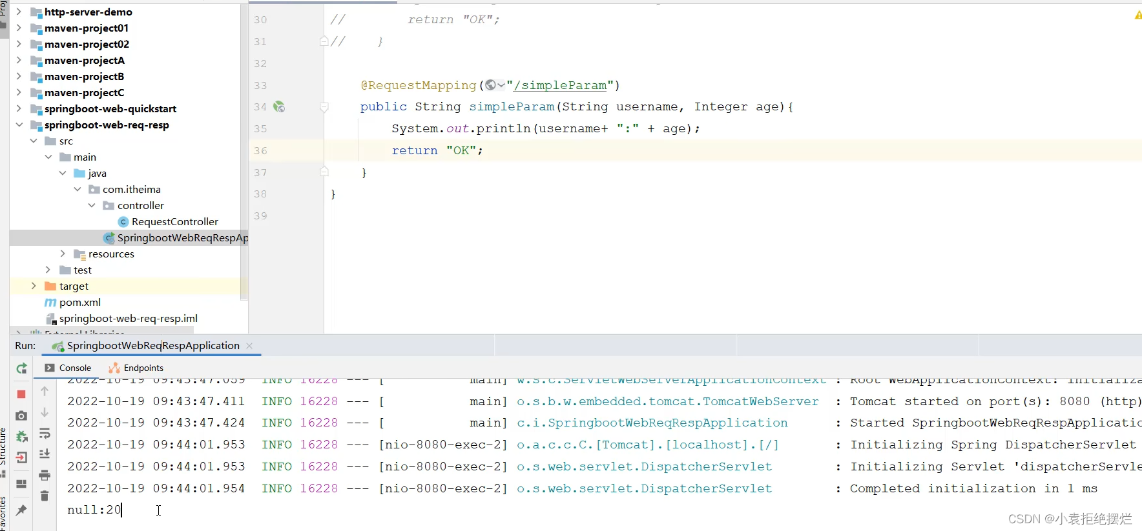Open the Favorites tool window tab

[x=3, y=514]
